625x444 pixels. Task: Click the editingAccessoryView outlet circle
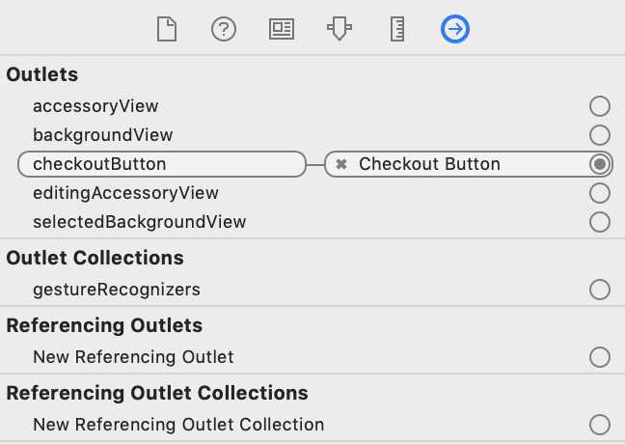click(600, 193)
